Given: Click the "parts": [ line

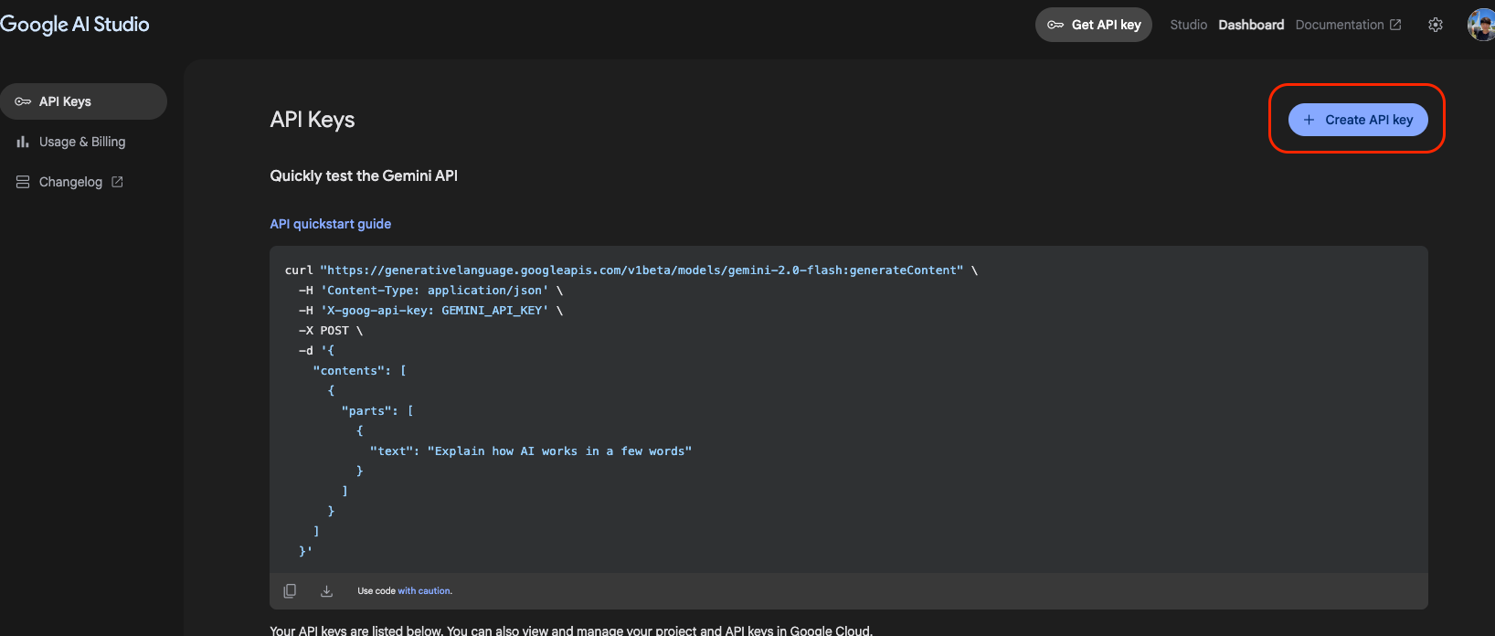Looking at the screenshot, I should (x=377, y=411).
